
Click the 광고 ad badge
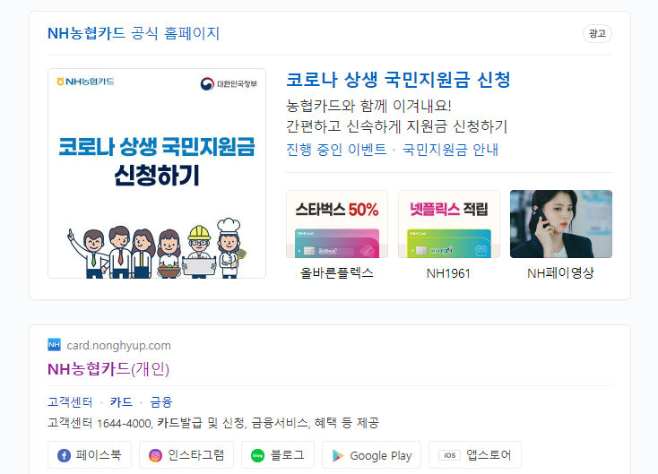pos(597,33)
